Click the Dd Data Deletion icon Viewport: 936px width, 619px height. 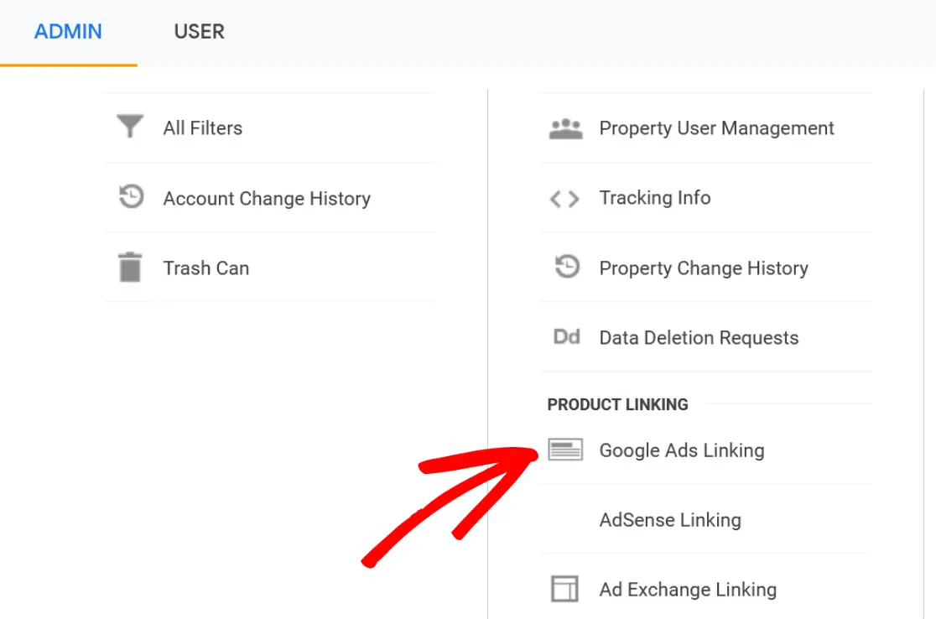tap(566, 337)
